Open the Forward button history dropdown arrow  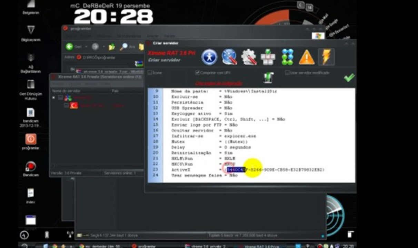[103, 46]
